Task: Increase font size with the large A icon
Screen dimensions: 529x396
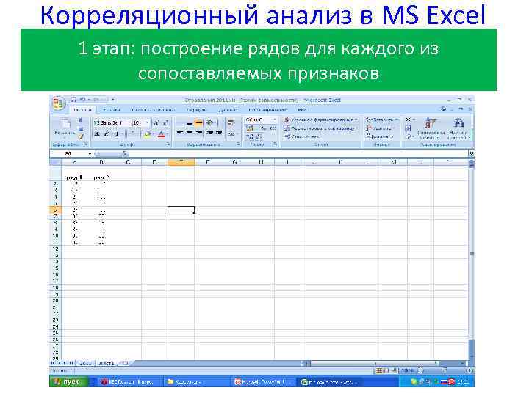Action: pyautogui.click(x=156, y=123)
